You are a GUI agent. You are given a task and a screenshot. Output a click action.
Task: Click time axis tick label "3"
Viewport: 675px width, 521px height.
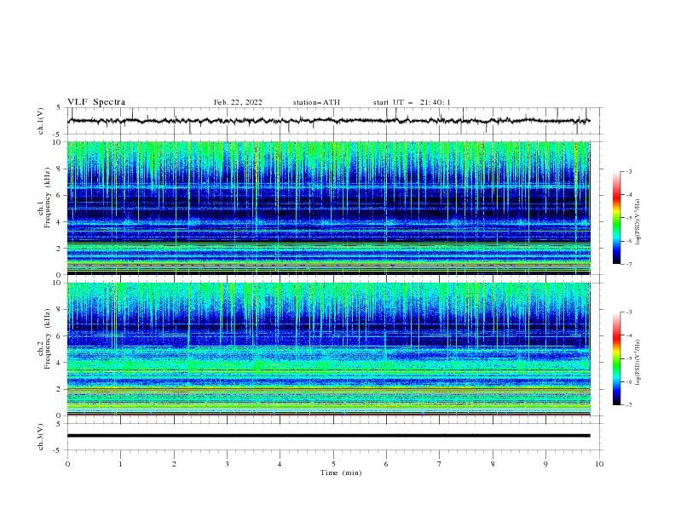coord(227,464)
